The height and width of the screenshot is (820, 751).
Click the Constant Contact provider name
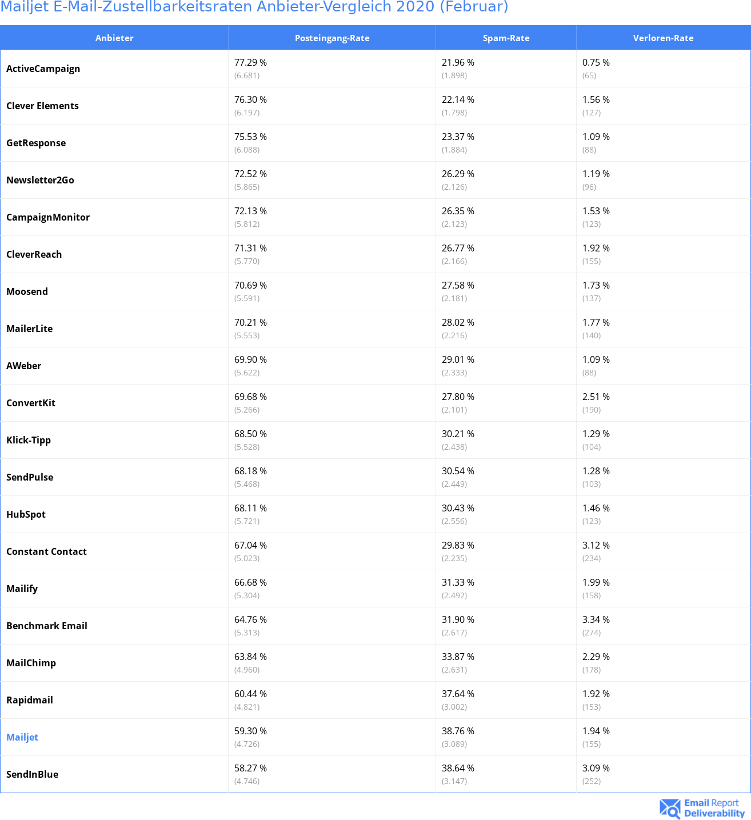coord(46,551)
